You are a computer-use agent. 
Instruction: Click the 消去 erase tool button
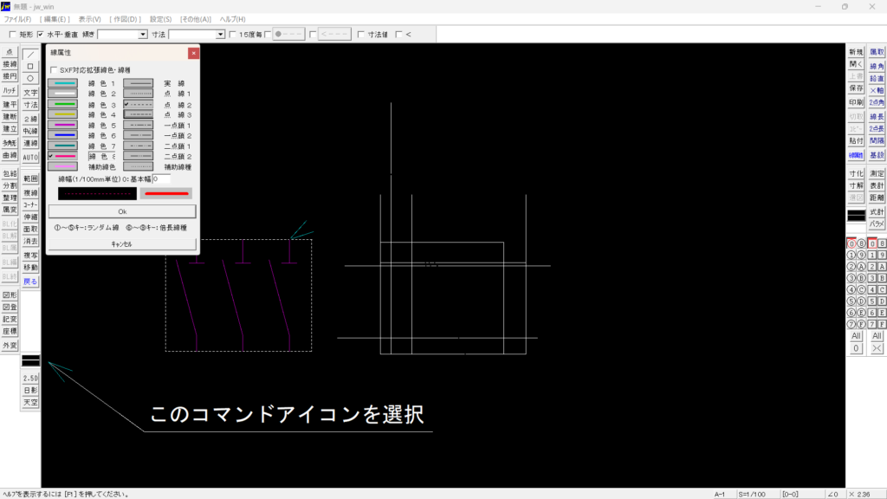coord(30,241)
